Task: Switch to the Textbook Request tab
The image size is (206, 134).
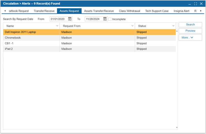Action: click(x=19, y=11)
